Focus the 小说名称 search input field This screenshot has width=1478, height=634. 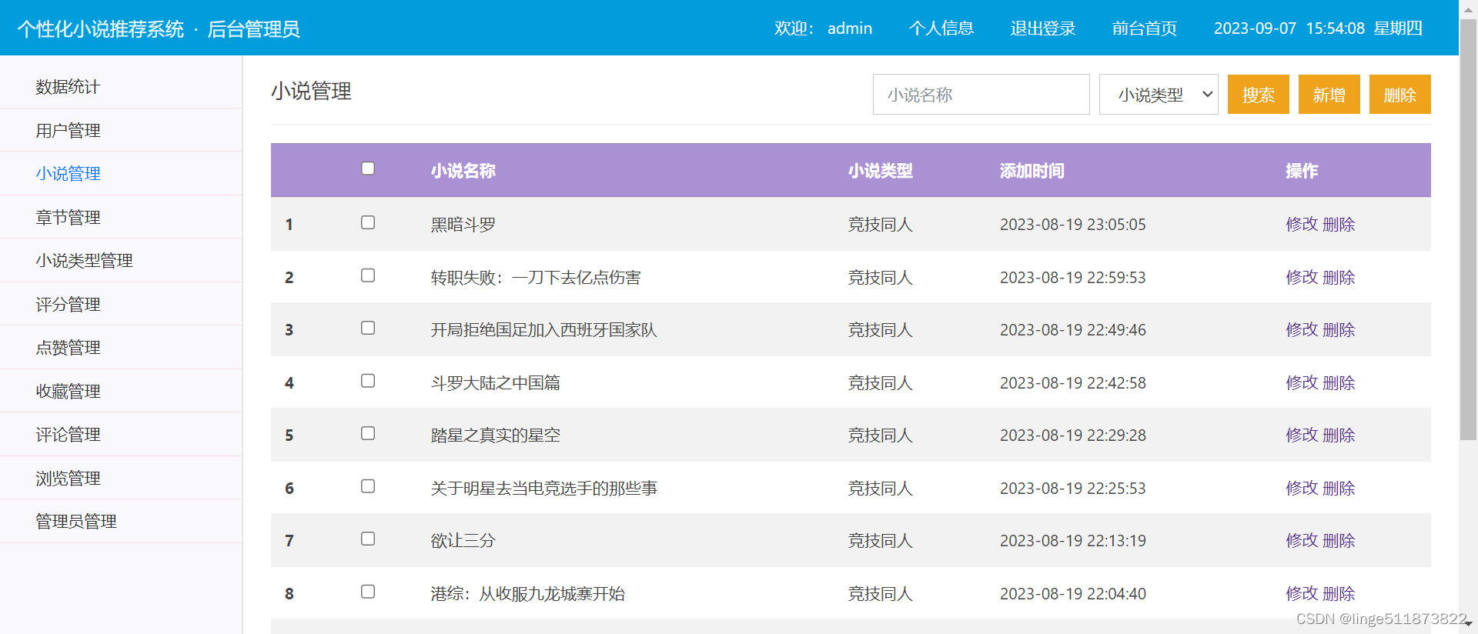(981, 95)
